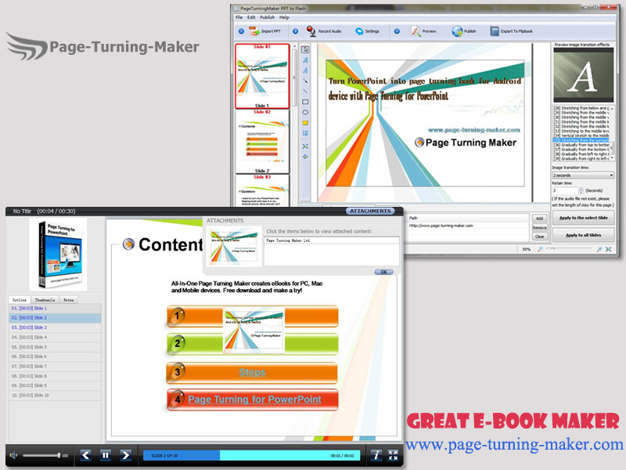
Task: Click the player volume slider
Action: pyautogui.click(x=41, y=455)
